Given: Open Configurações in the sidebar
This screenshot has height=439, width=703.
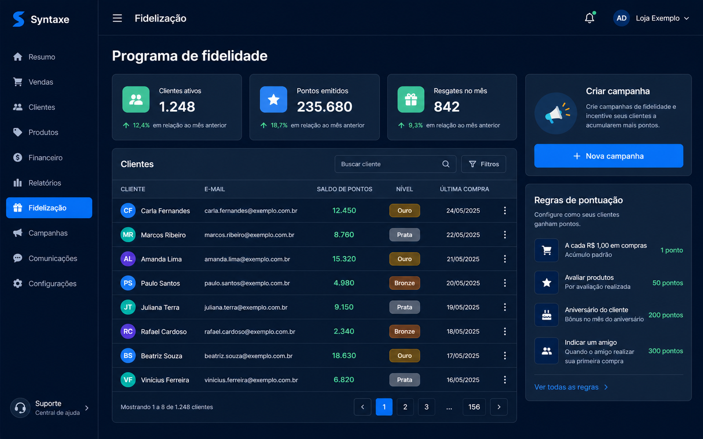Looking at the screenshot, I should pyautogui.click(x=49, y=284).
